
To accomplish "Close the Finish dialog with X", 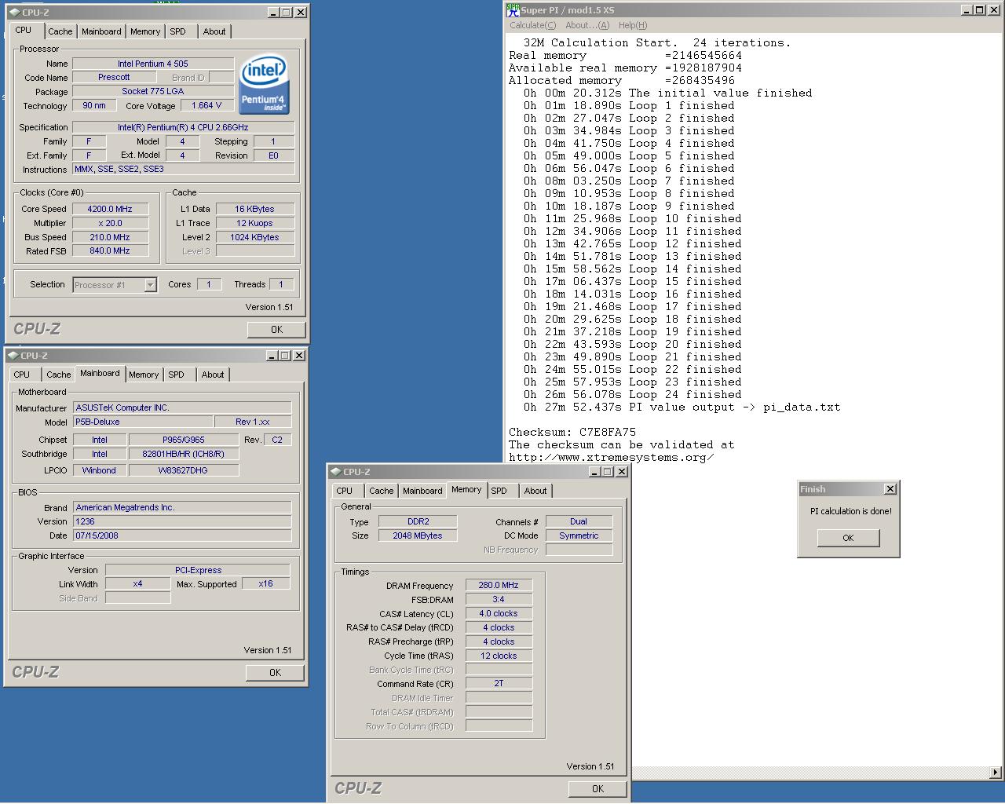I will (x=890, y=489).
